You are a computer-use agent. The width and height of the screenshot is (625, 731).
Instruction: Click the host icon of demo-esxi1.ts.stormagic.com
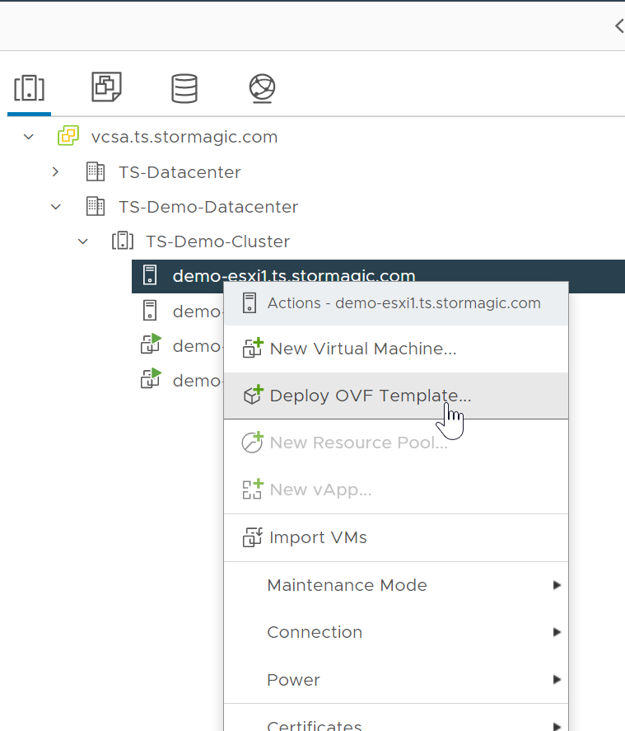pos(150,274)
